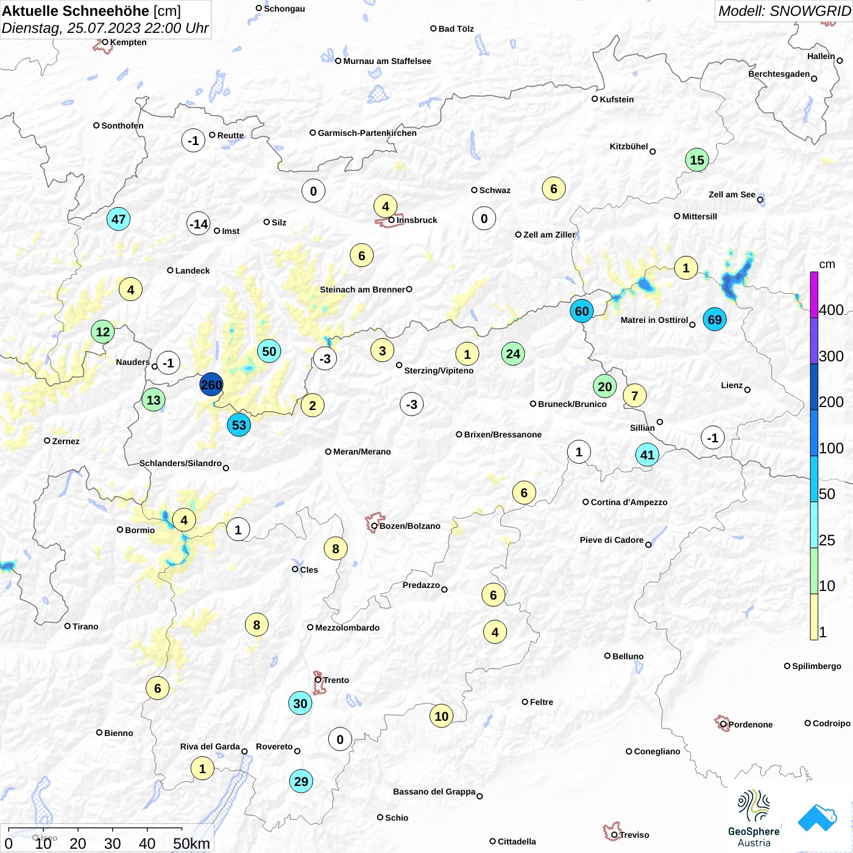Screen dimensions: 853x853
Task: Click the Aktuelle Schneehöhe title box
Action: point(105,19)
